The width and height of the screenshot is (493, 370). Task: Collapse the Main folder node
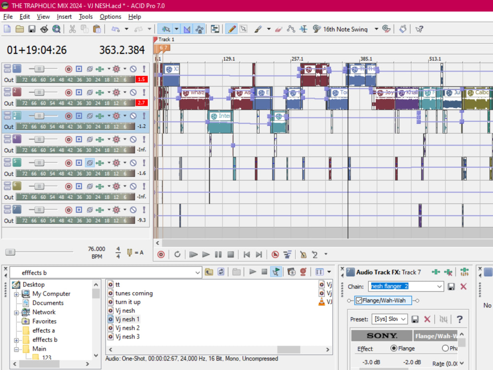pos(16,350)
